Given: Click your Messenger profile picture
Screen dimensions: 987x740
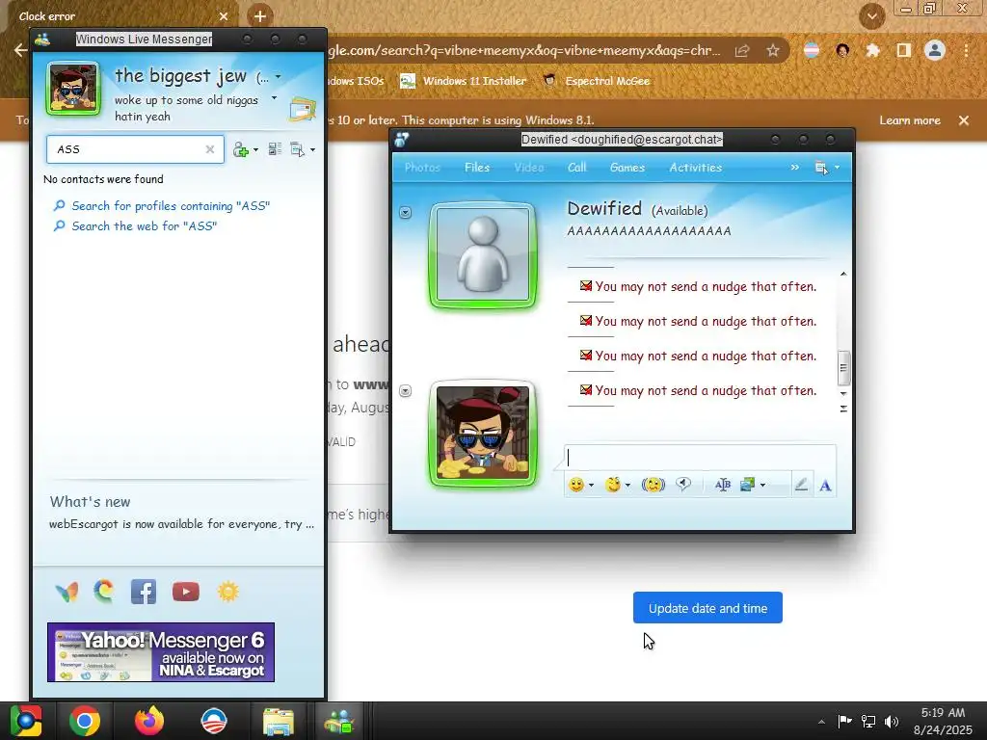Looking at the screenshot, I should pyautogui.click(x=73, y=89).
